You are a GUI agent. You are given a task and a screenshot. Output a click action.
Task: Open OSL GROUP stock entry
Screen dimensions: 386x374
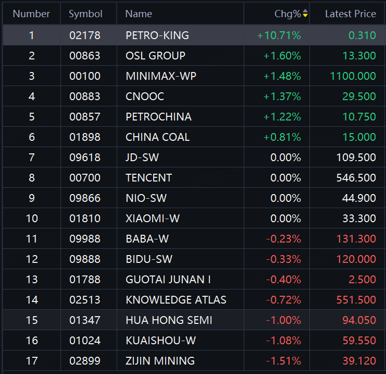pos(155,56)
